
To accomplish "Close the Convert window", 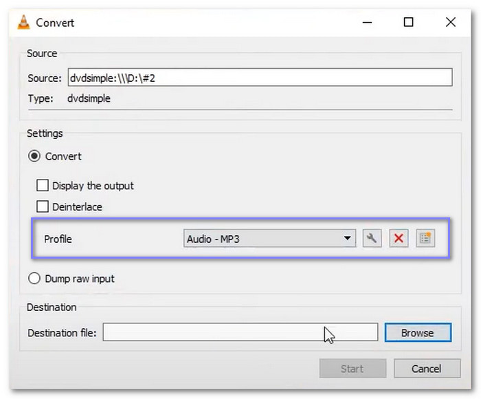I will [450, 23].
